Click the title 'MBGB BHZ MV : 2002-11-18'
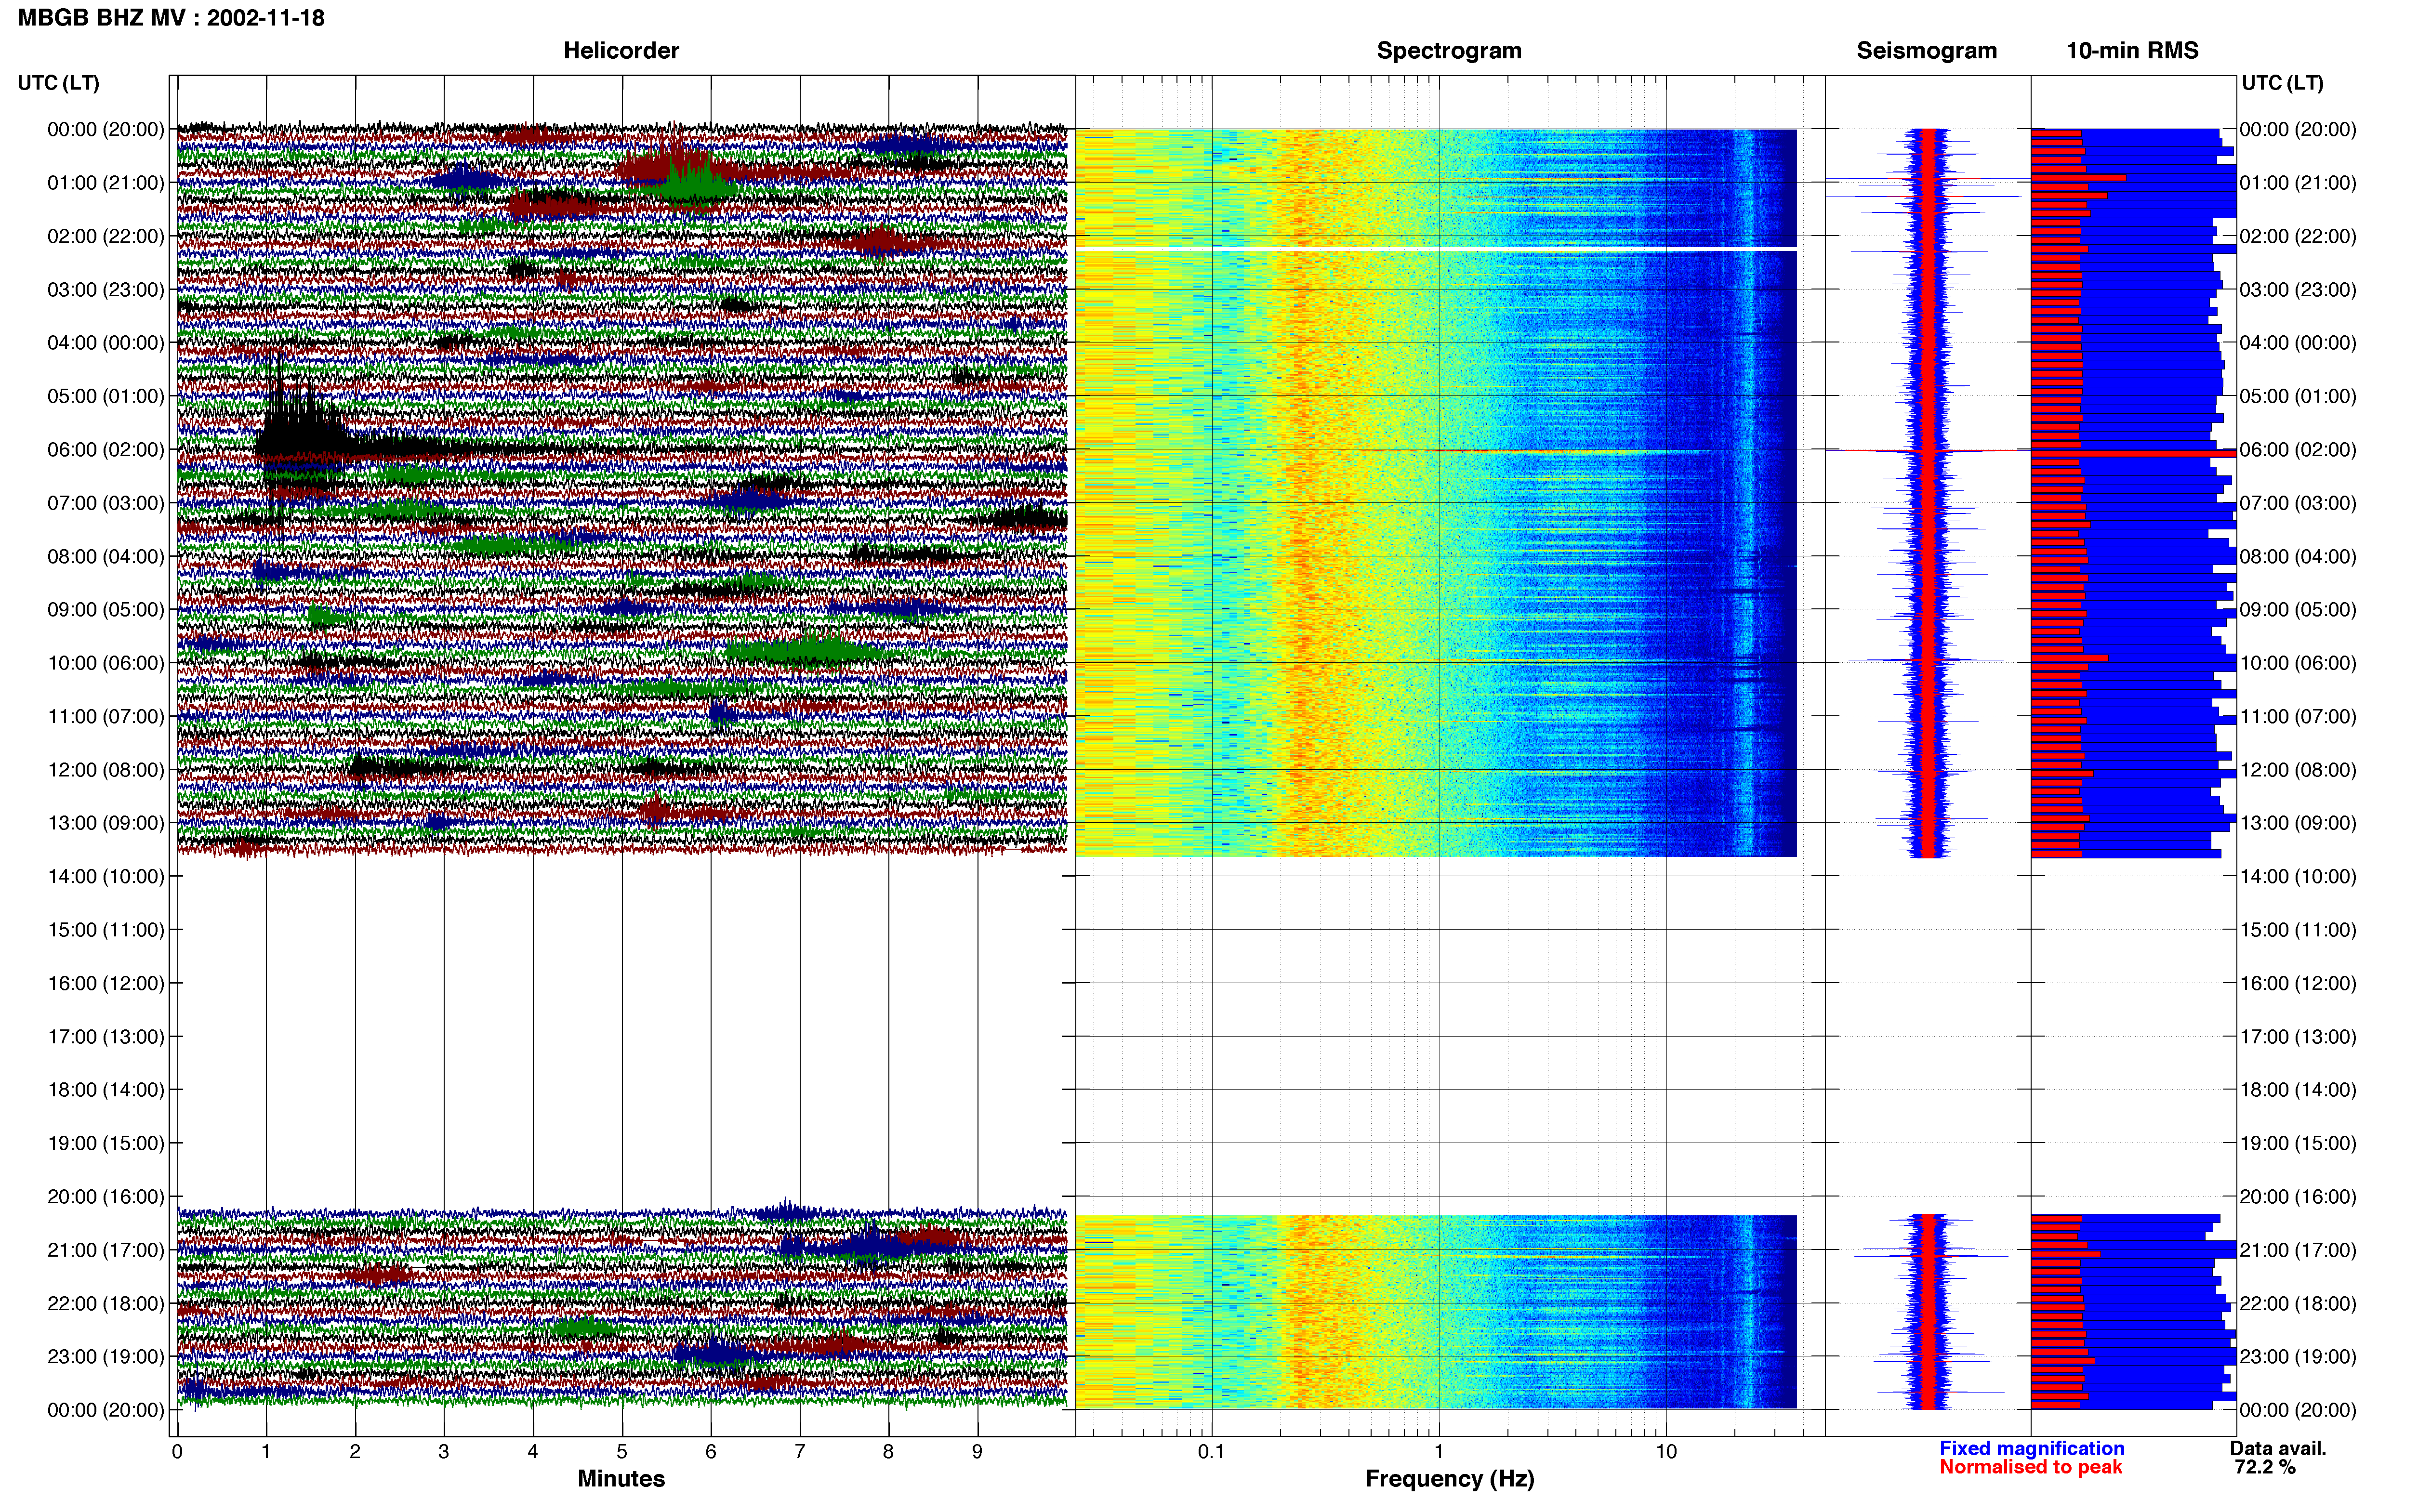2418x1512 pixels. 171,18
